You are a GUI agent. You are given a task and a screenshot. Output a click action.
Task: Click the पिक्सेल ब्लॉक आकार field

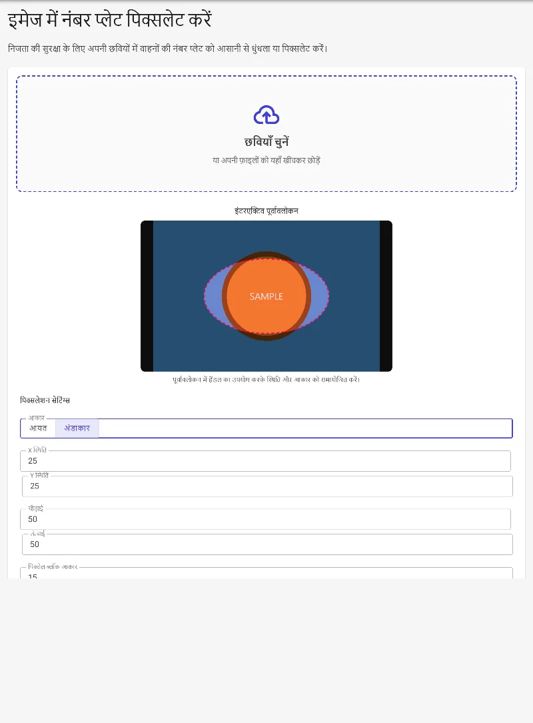click(x=266, y=572)
